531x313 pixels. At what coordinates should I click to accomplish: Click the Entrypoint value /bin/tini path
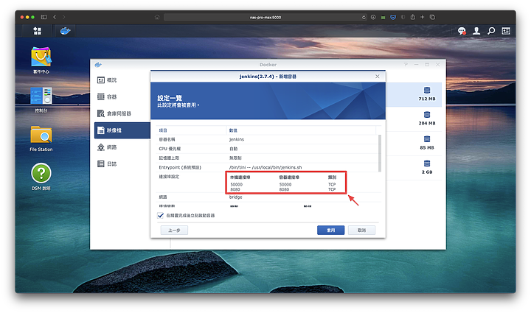pos(265,167)
